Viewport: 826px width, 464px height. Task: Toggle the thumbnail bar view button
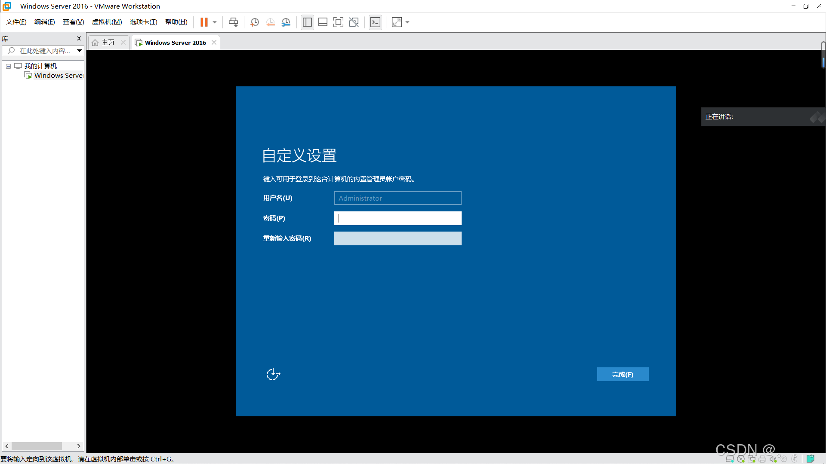point(323,22)
